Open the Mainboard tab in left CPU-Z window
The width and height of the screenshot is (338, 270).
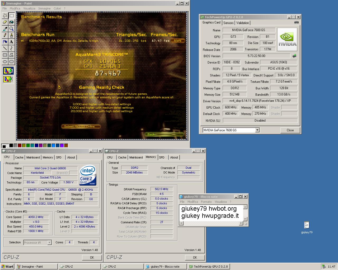click(x=33, y=157)
